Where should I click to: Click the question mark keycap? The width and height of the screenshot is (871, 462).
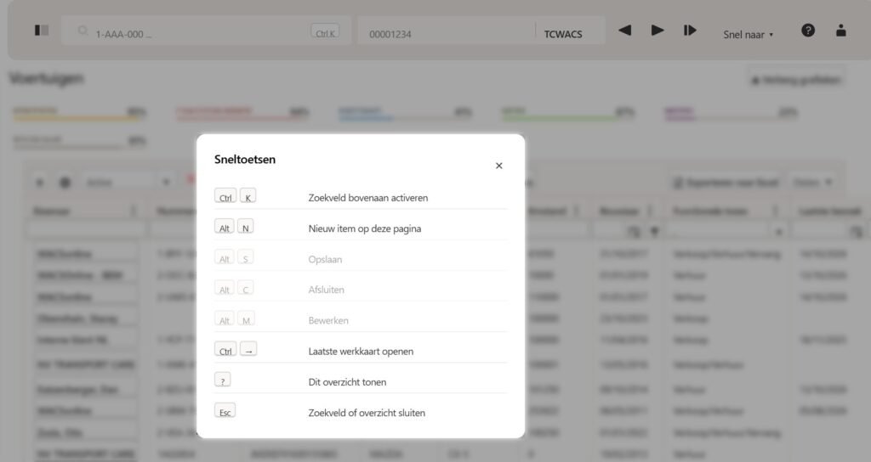point(223,380)
